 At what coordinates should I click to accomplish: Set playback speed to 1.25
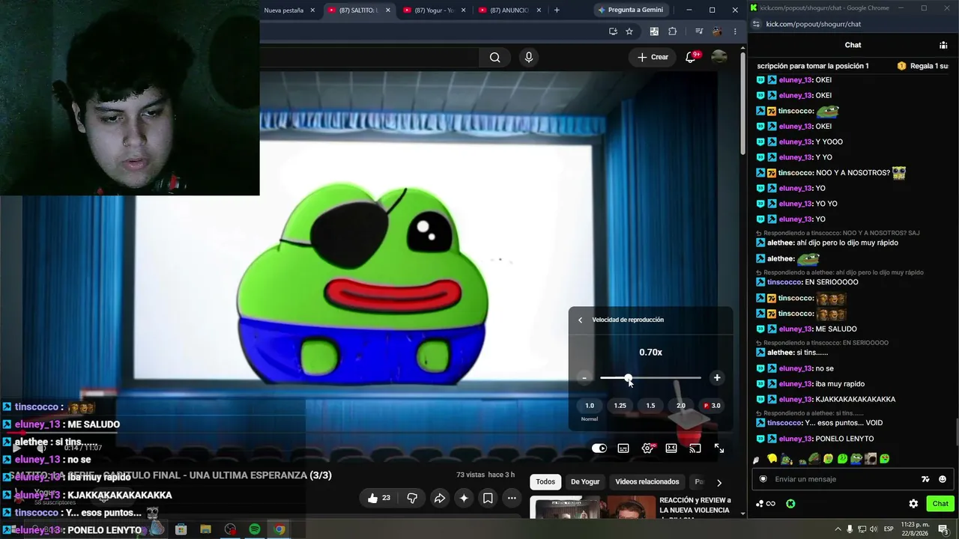pyautogui.click(x=620, y=406)
